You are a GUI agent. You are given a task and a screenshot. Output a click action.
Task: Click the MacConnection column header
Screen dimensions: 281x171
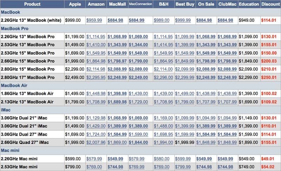tap(140, 4)
